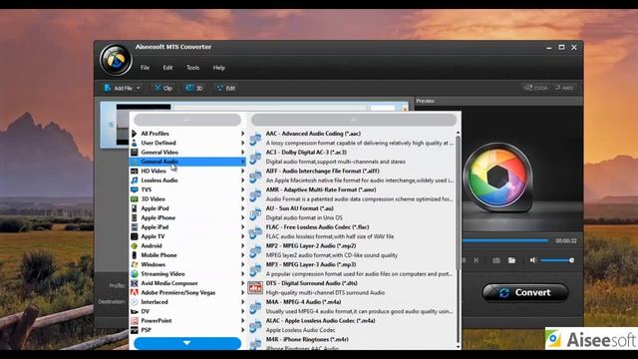Open the Add File dropdown arrow
The image size is (638, 359).
[139, 88]
